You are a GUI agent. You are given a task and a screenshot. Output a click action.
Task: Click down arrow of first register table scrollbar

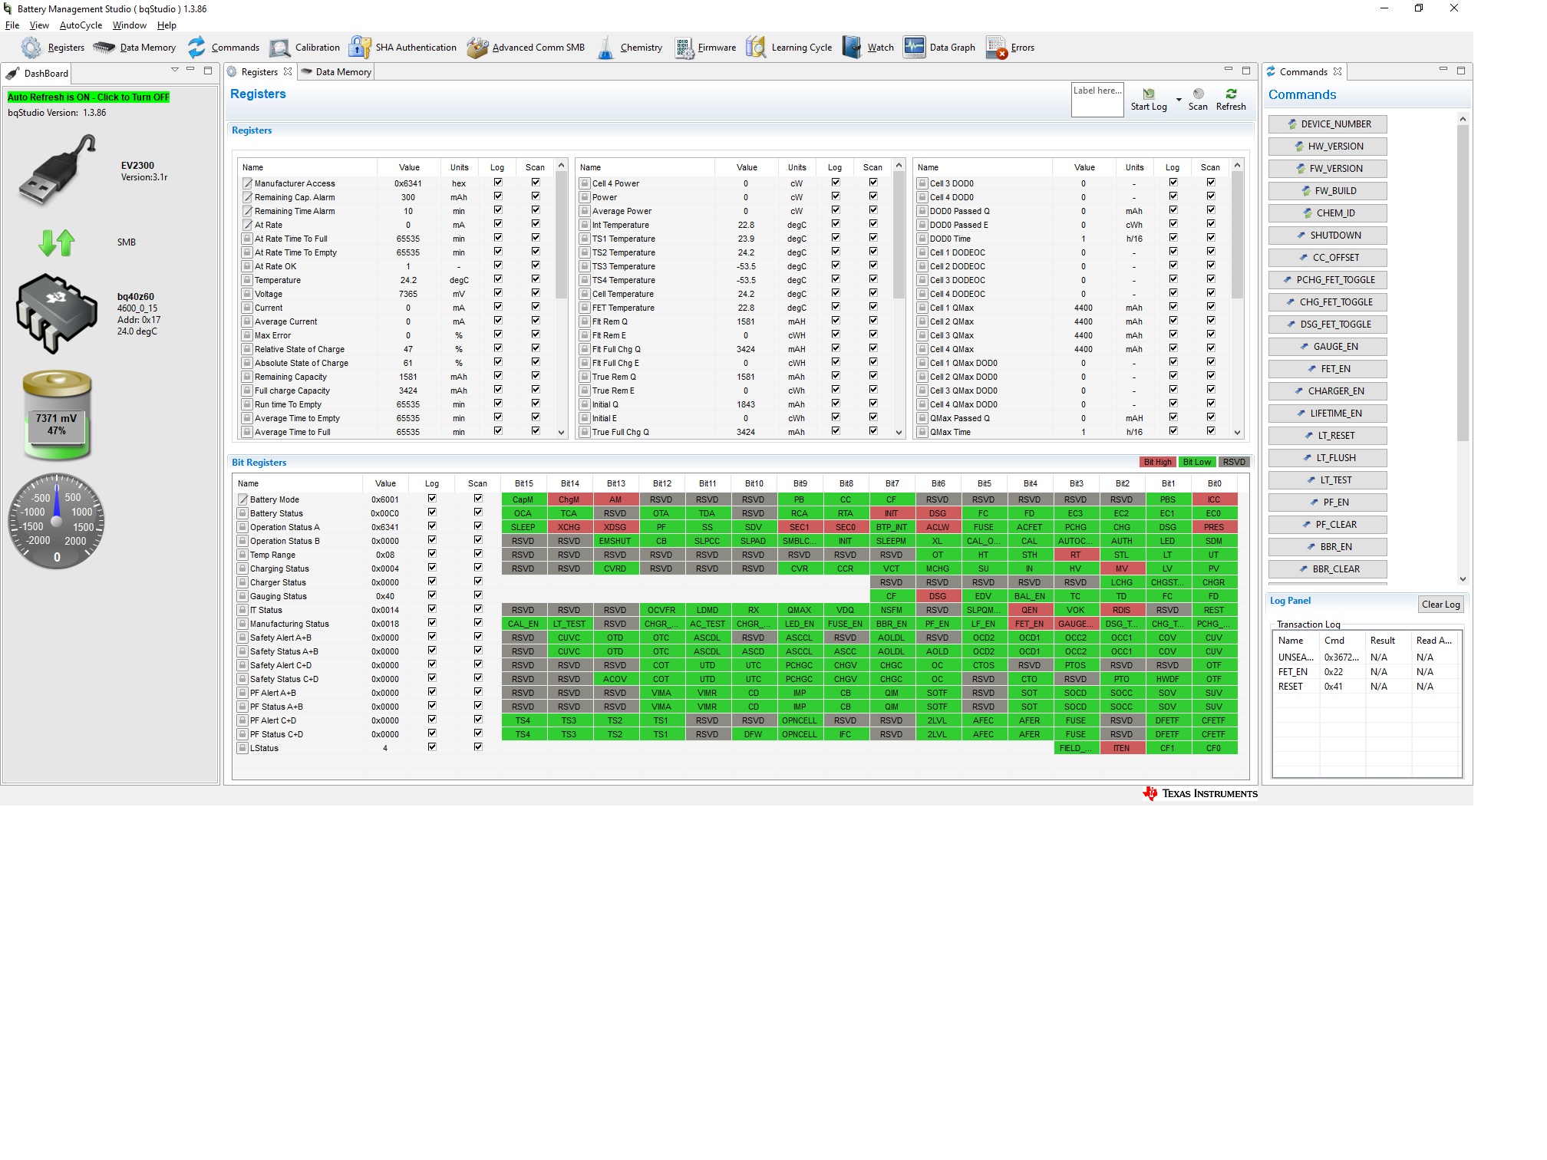pyautogui.click(x=561, y=433)
